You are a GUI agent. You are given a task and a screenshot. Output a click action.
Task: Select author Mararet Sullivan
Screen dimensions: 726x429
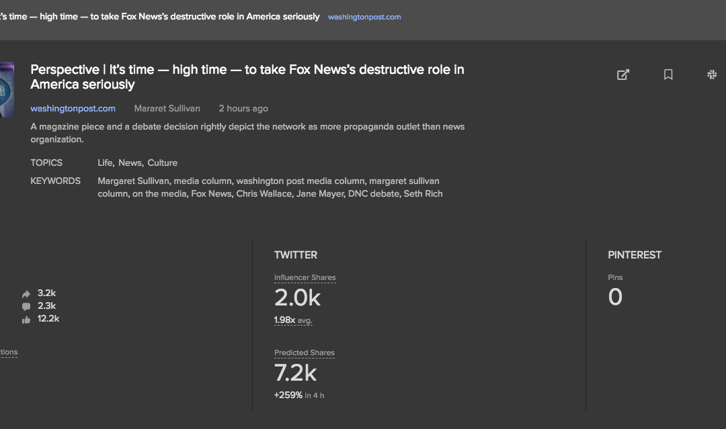pyautogui.click(x=167, y=109)
